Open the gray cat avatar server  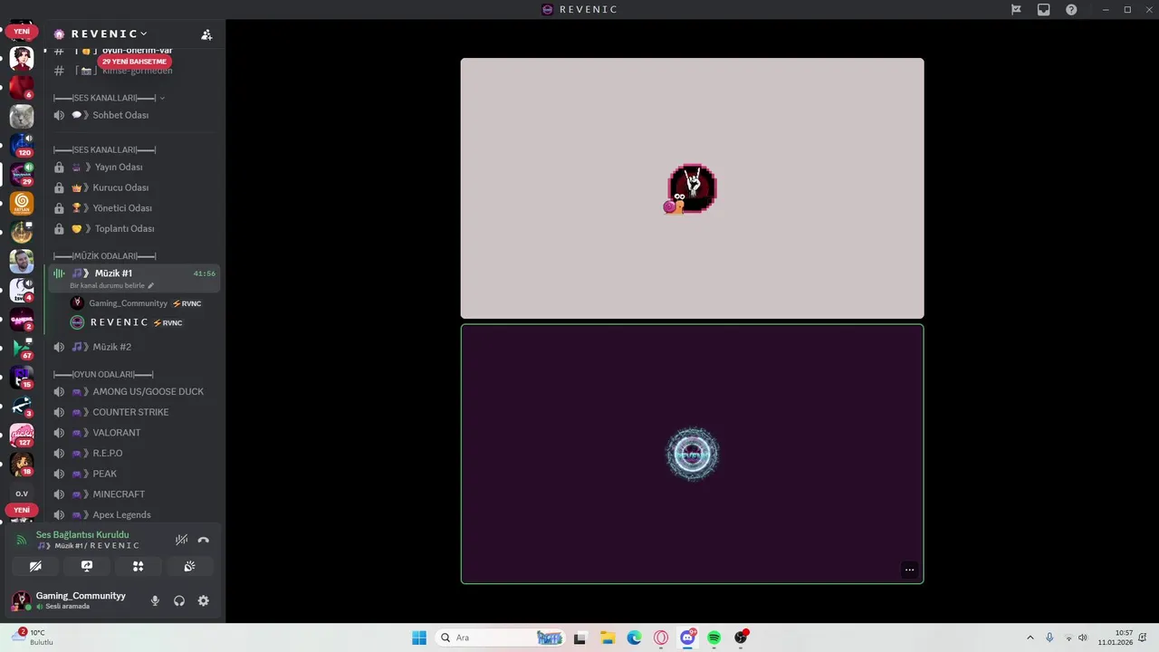(x=22, y=117)
